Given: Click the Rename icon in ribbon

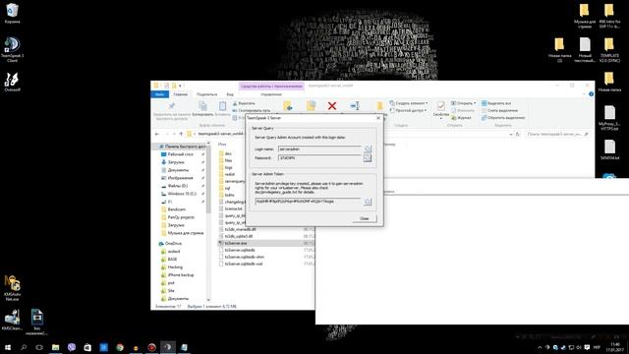Looking at the screenshot, I should coord(355,106).
